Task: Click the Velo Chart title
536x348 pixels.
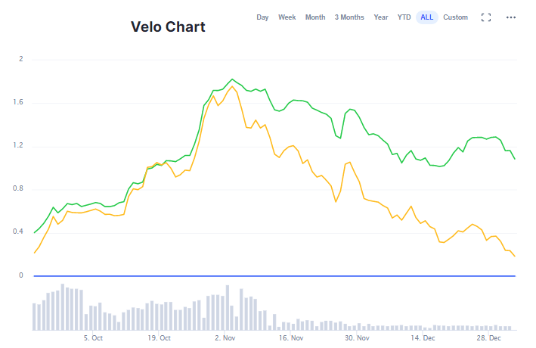Action: (x=168, y=27)
